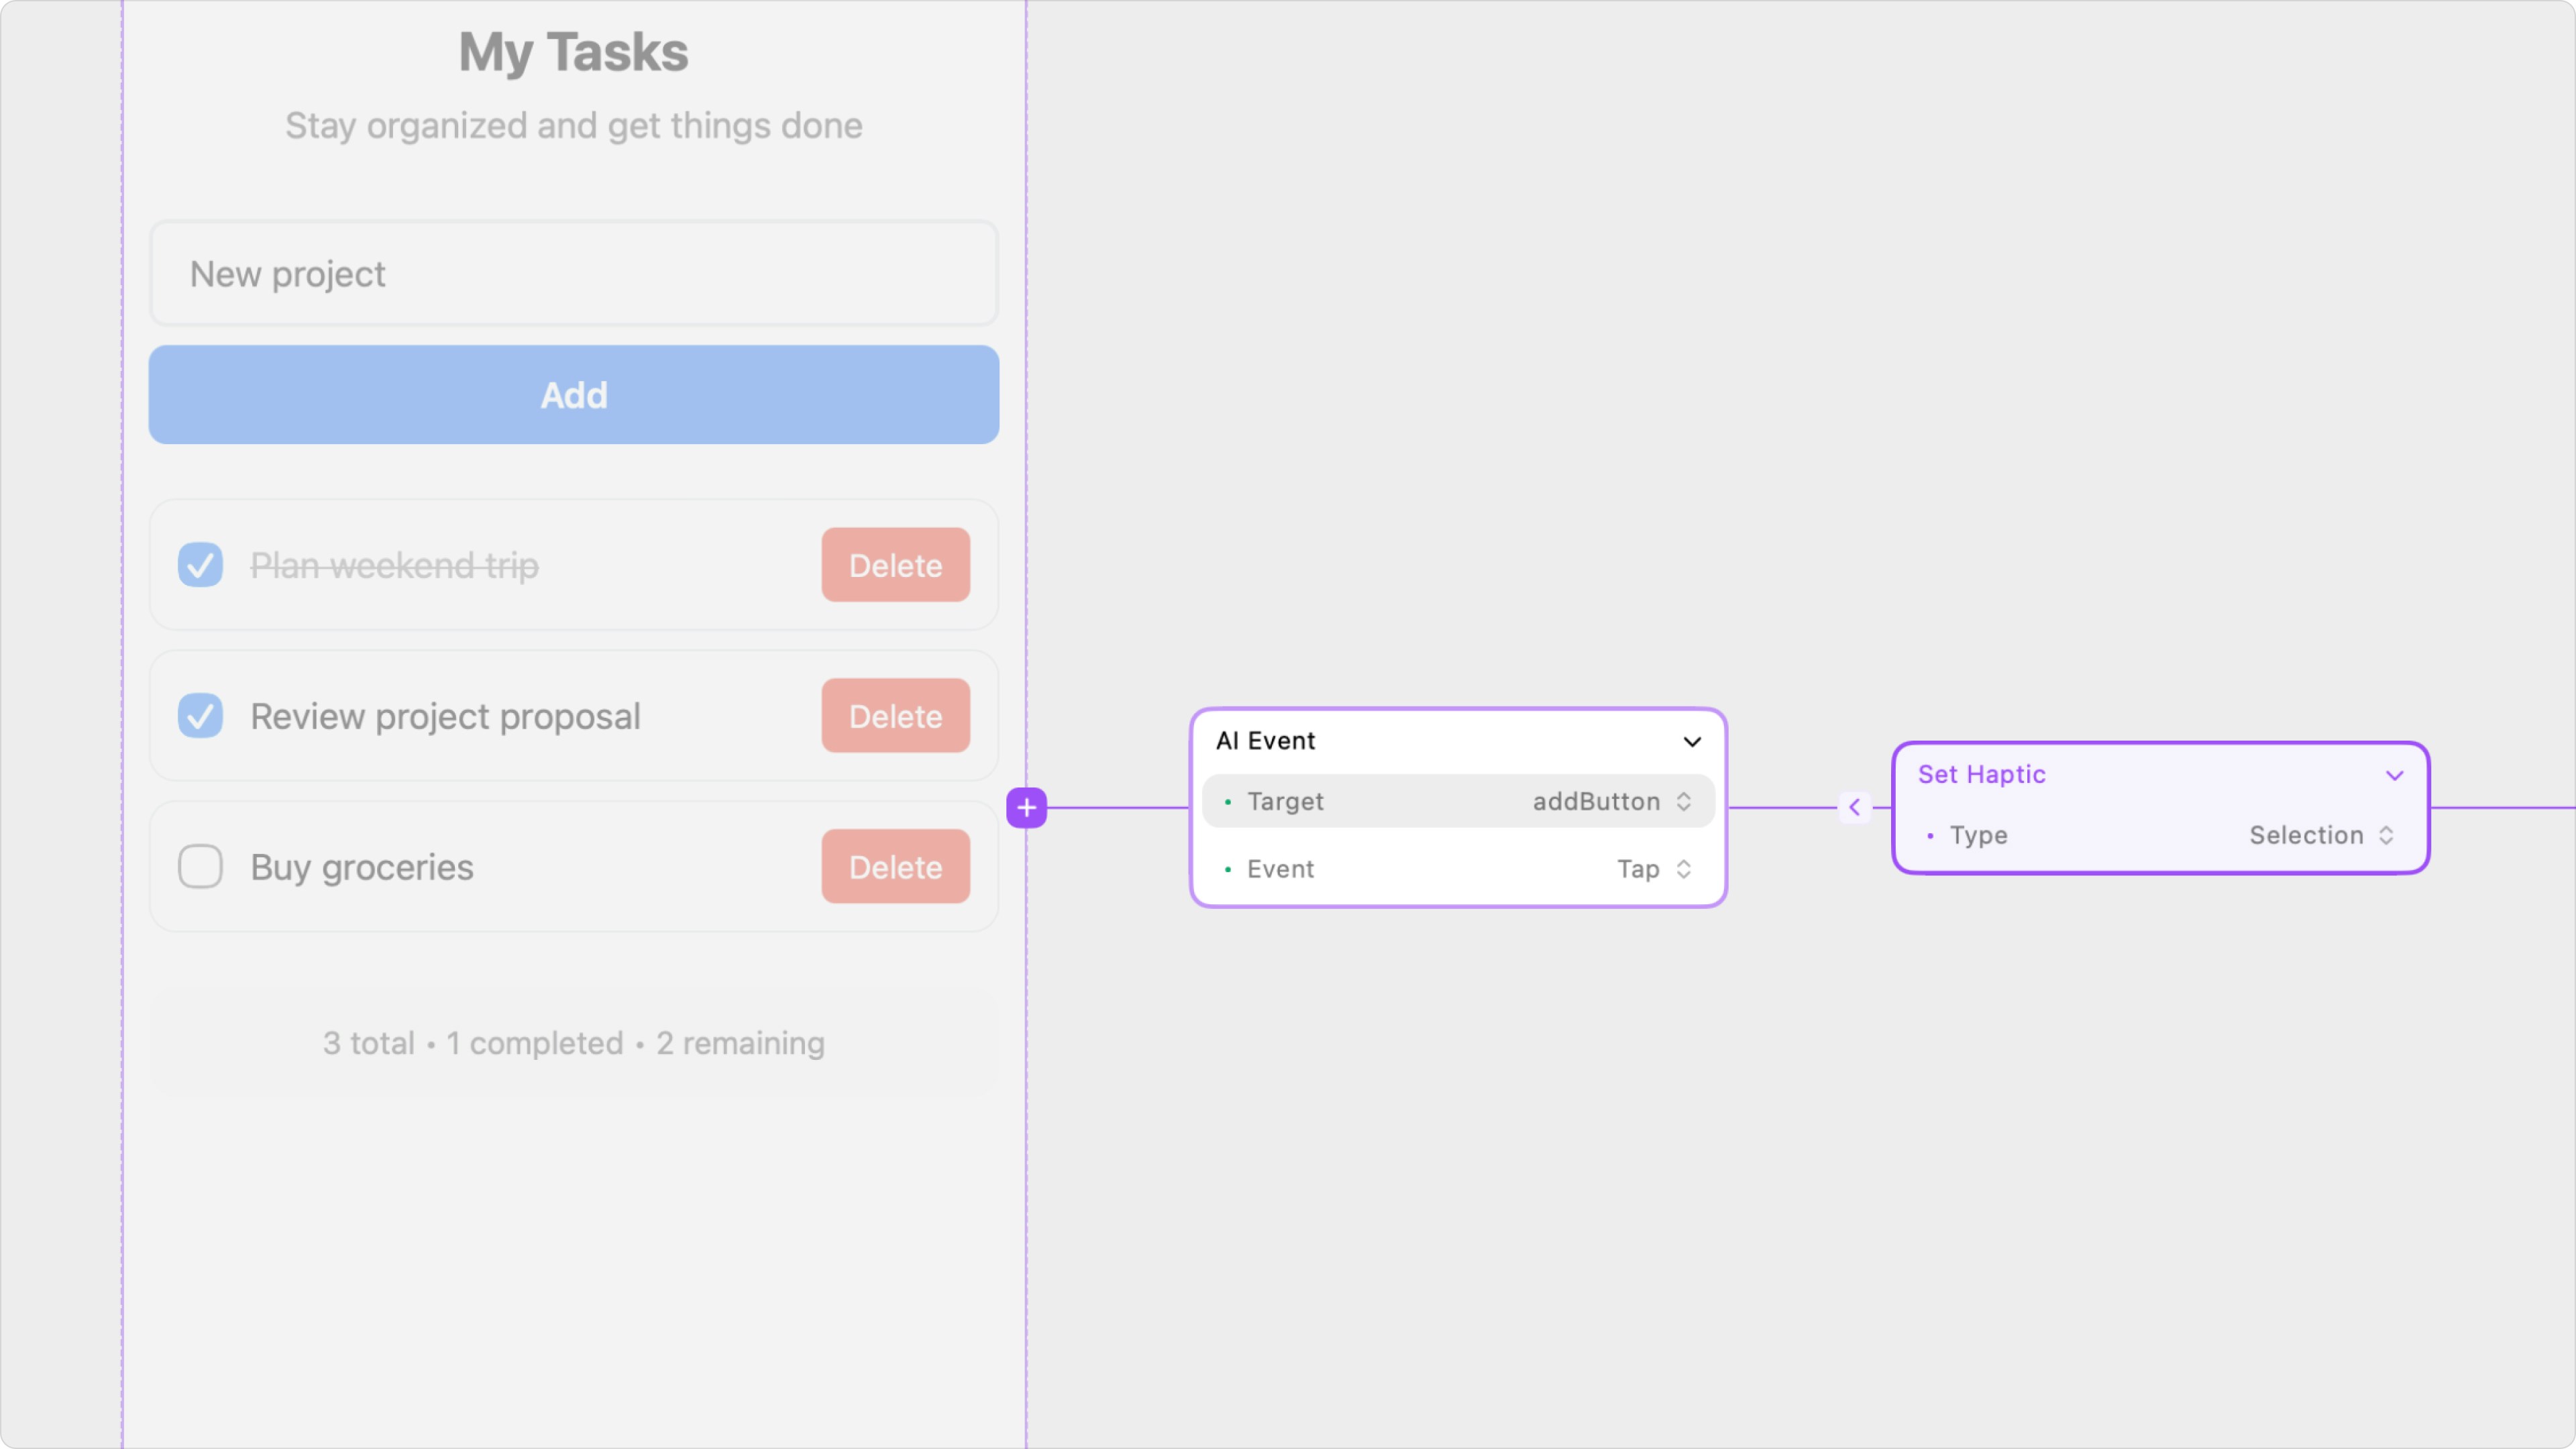
Task: Check the Buy groceries checkbox
Action: coord(200,867)
